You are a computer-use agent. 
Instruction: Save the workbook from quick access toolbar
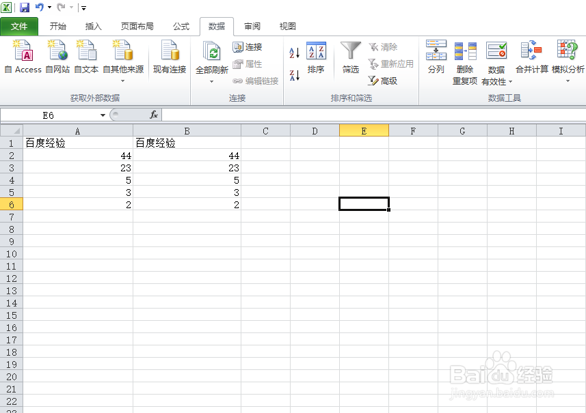(x=25, y=7)
